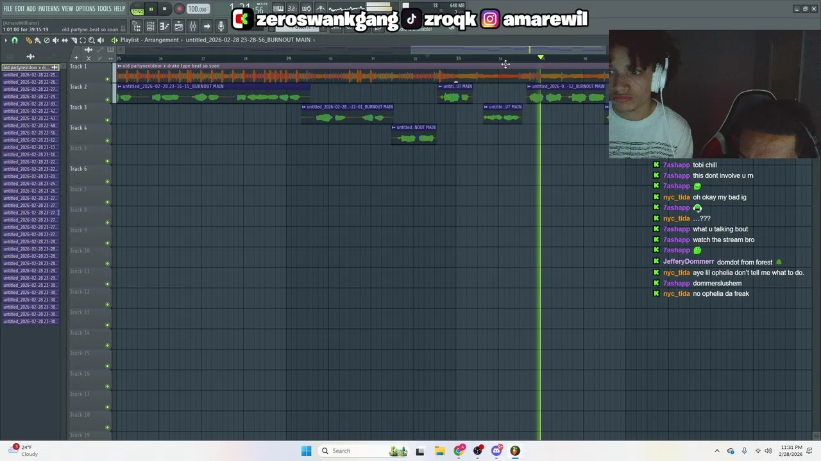Select the Paint brush tool
This screenshot has height=461, width=821.
click(37, 40)
